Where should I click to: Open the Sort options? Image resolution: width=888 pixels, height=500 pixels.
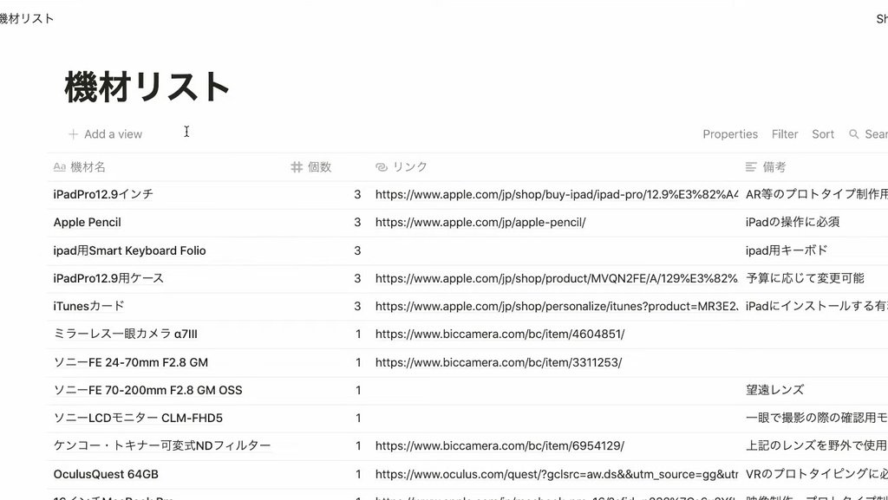pos(823,134)
